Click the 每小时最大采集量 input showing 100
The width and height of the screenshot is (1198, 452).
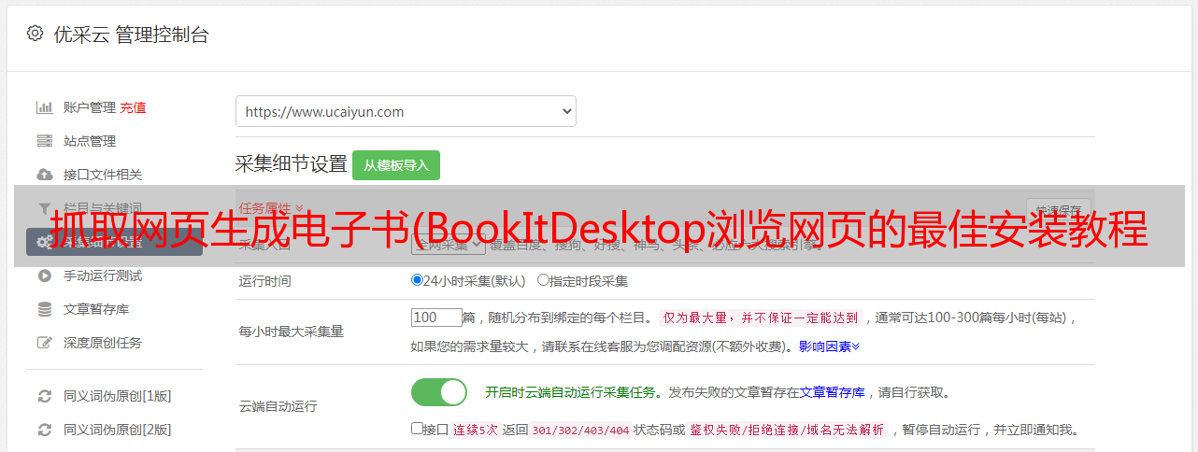pos(436,318)
